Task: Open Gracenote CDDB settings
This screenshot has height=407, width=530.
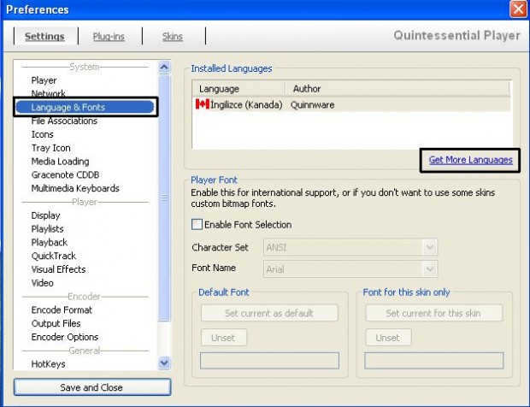Action: click(65, 174)
